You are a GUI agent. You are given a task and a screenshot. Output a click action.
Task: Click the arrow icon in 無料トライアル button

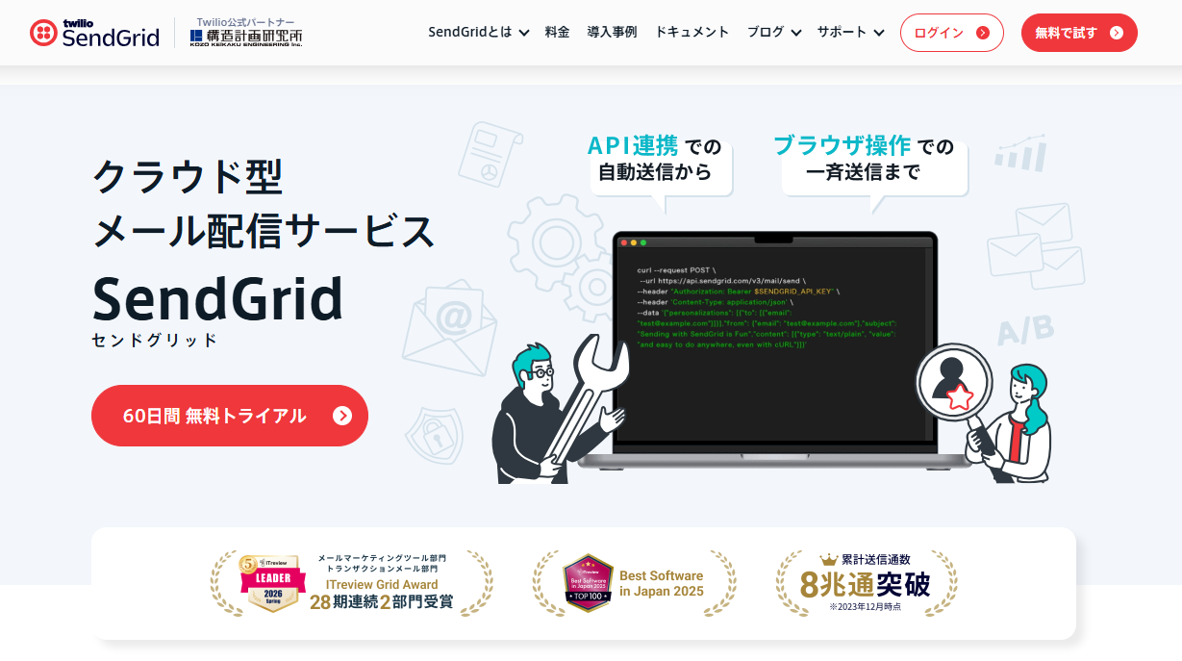click(x=342, y=416)
